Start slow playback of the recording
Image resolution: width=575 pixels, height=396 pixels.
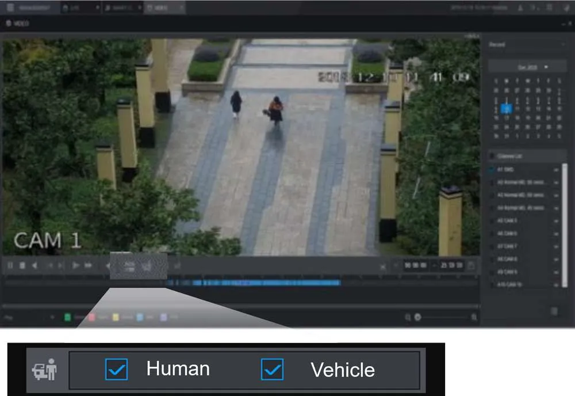click(x=75, y=265)
